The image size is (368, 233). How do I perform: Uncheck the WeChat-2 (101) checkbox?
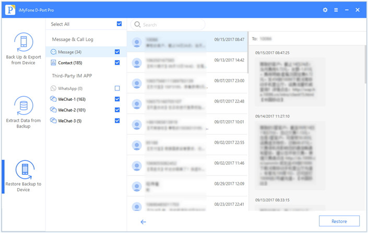click(x=117, y=110)
